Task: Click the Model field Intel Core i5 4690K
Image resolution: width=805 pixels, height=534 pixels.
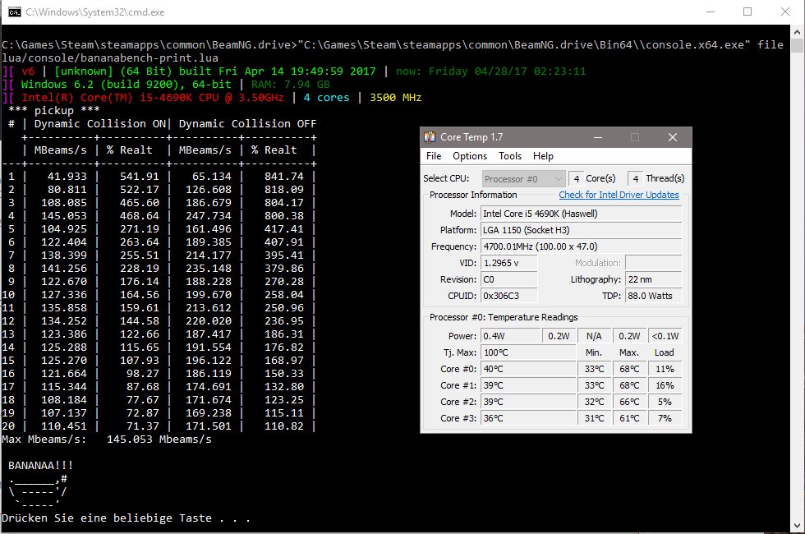Action: 582,214
